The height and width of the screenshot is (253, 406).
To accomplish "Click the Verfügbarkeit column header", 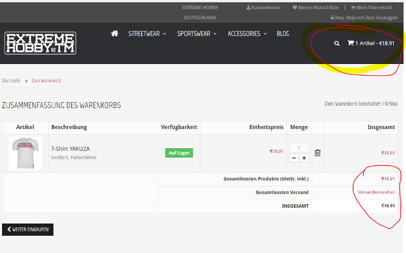I will (179, 127).
